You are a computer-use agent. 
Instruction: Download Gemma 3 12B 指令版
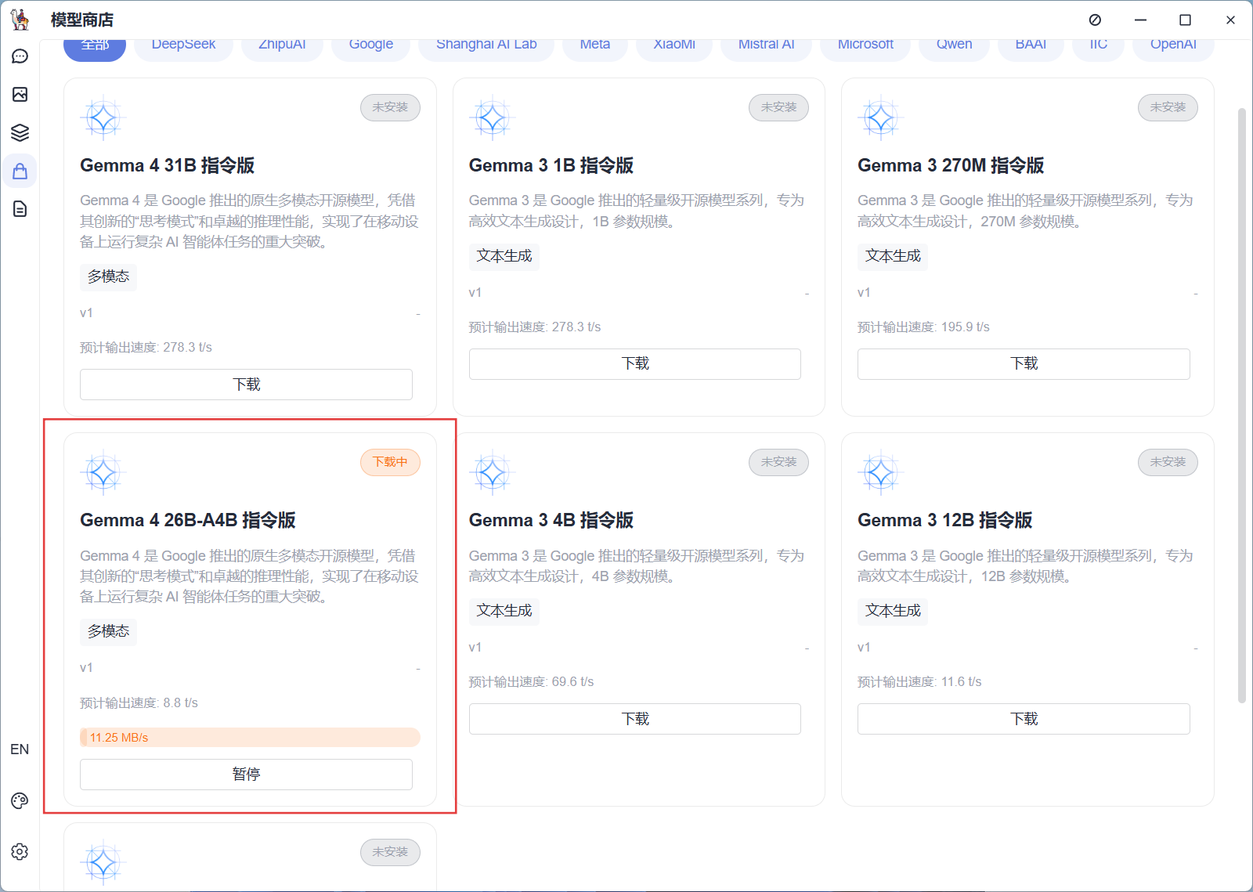pyautogui.click(x=1024, y=719)
